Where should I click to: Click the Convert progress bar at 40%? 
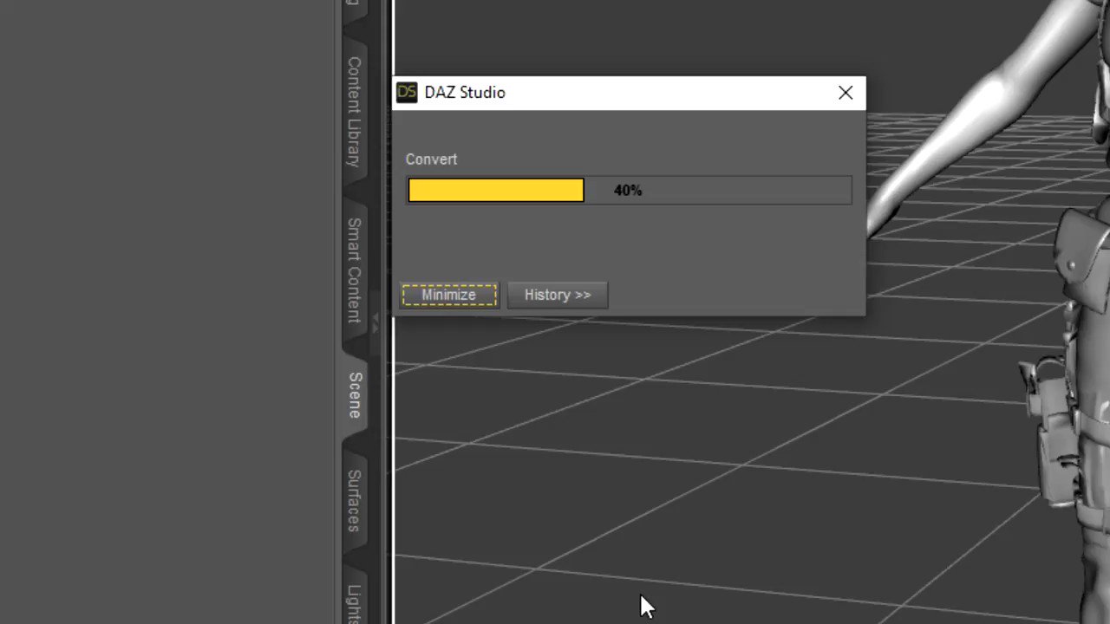pos(495,190)
